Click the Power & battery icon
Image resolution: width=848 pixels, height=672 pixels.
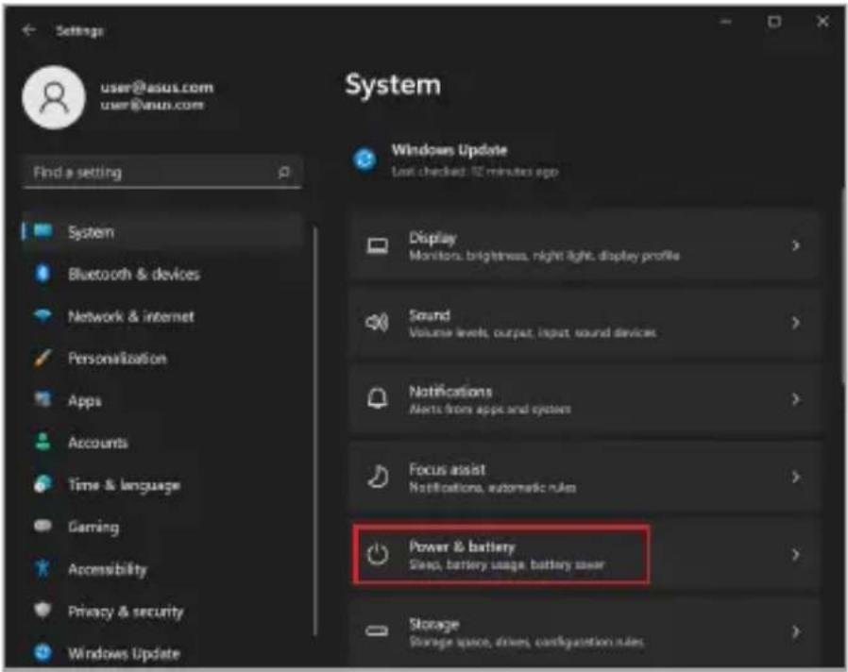point(377,554)
